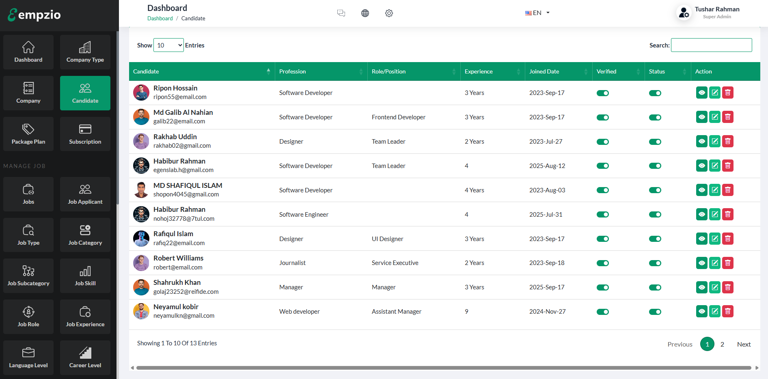The width and height of the screenshot is (768, 379).
Task: Open the Show entries count dropdown
Action: 168,45
